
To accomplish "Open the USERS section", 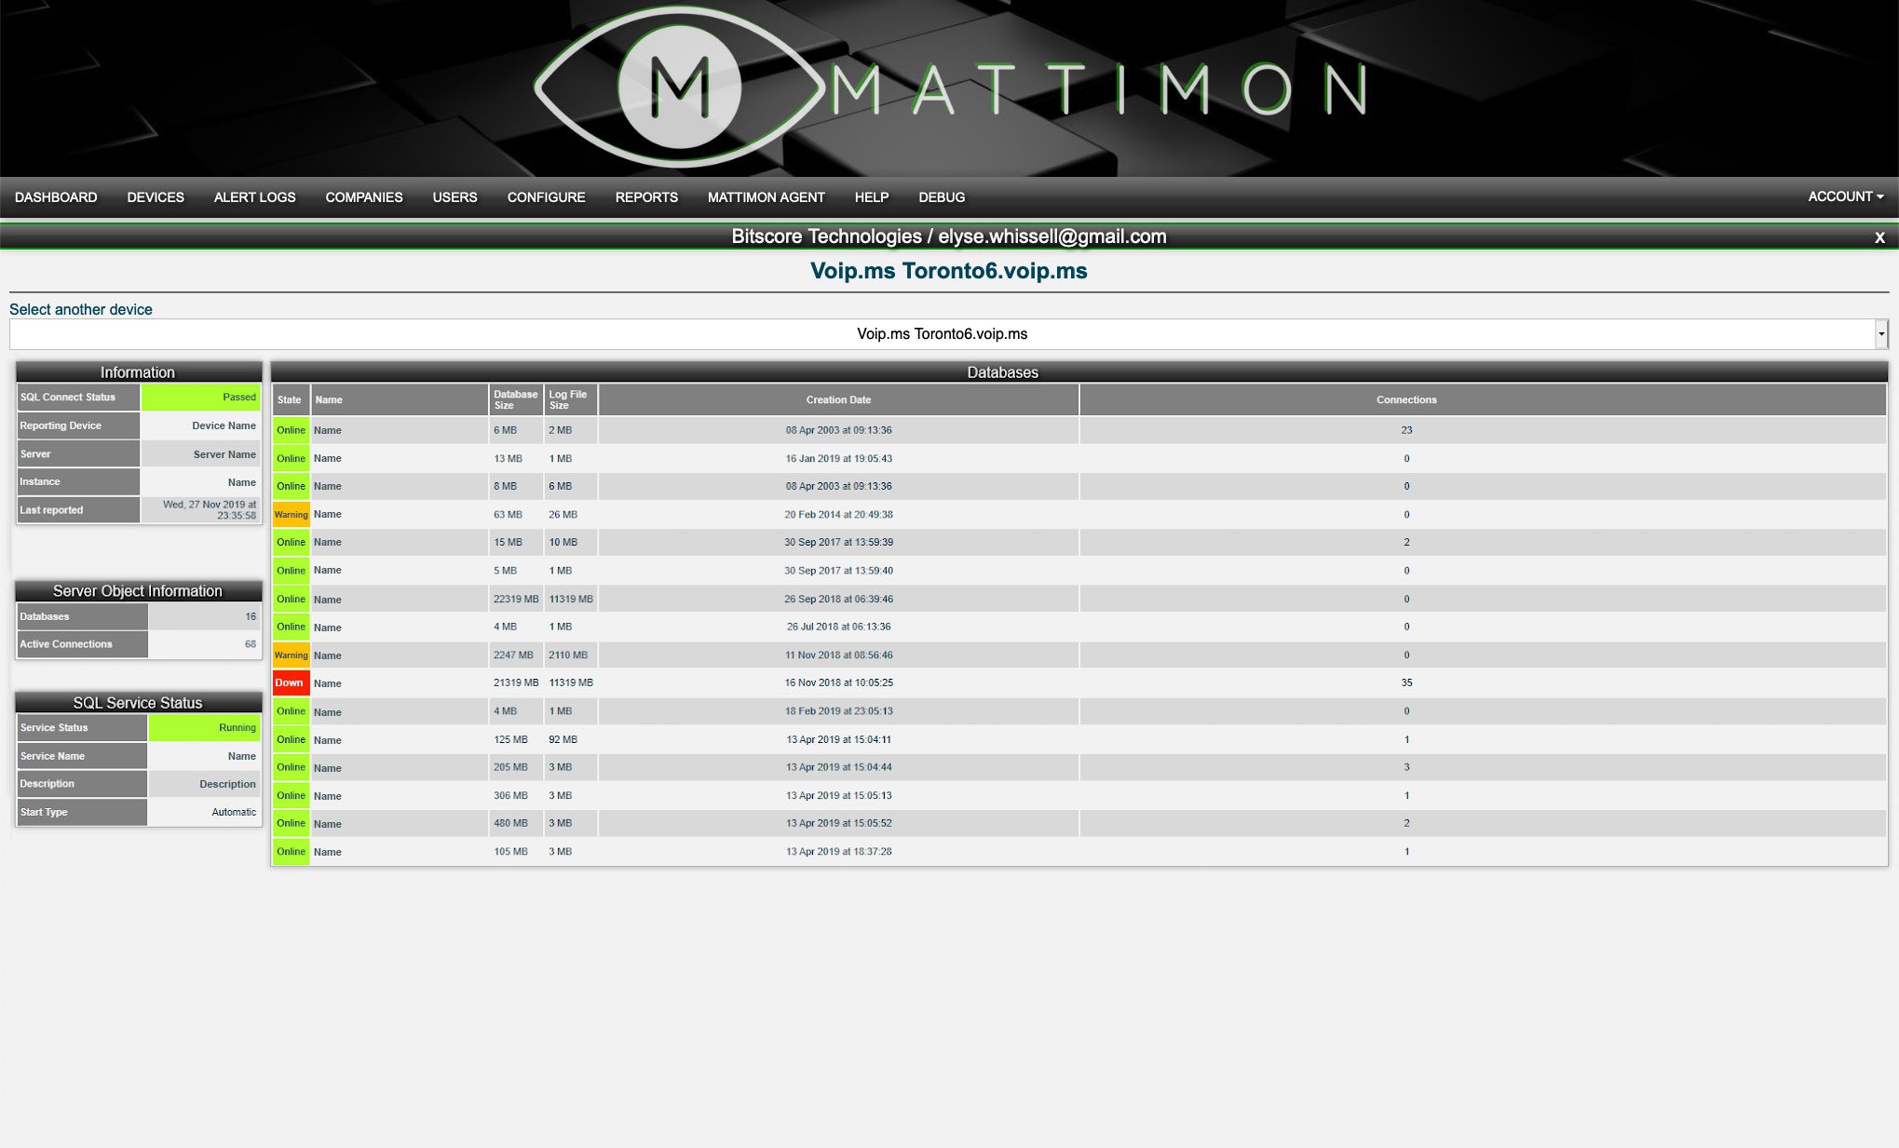I will point(454,197).
